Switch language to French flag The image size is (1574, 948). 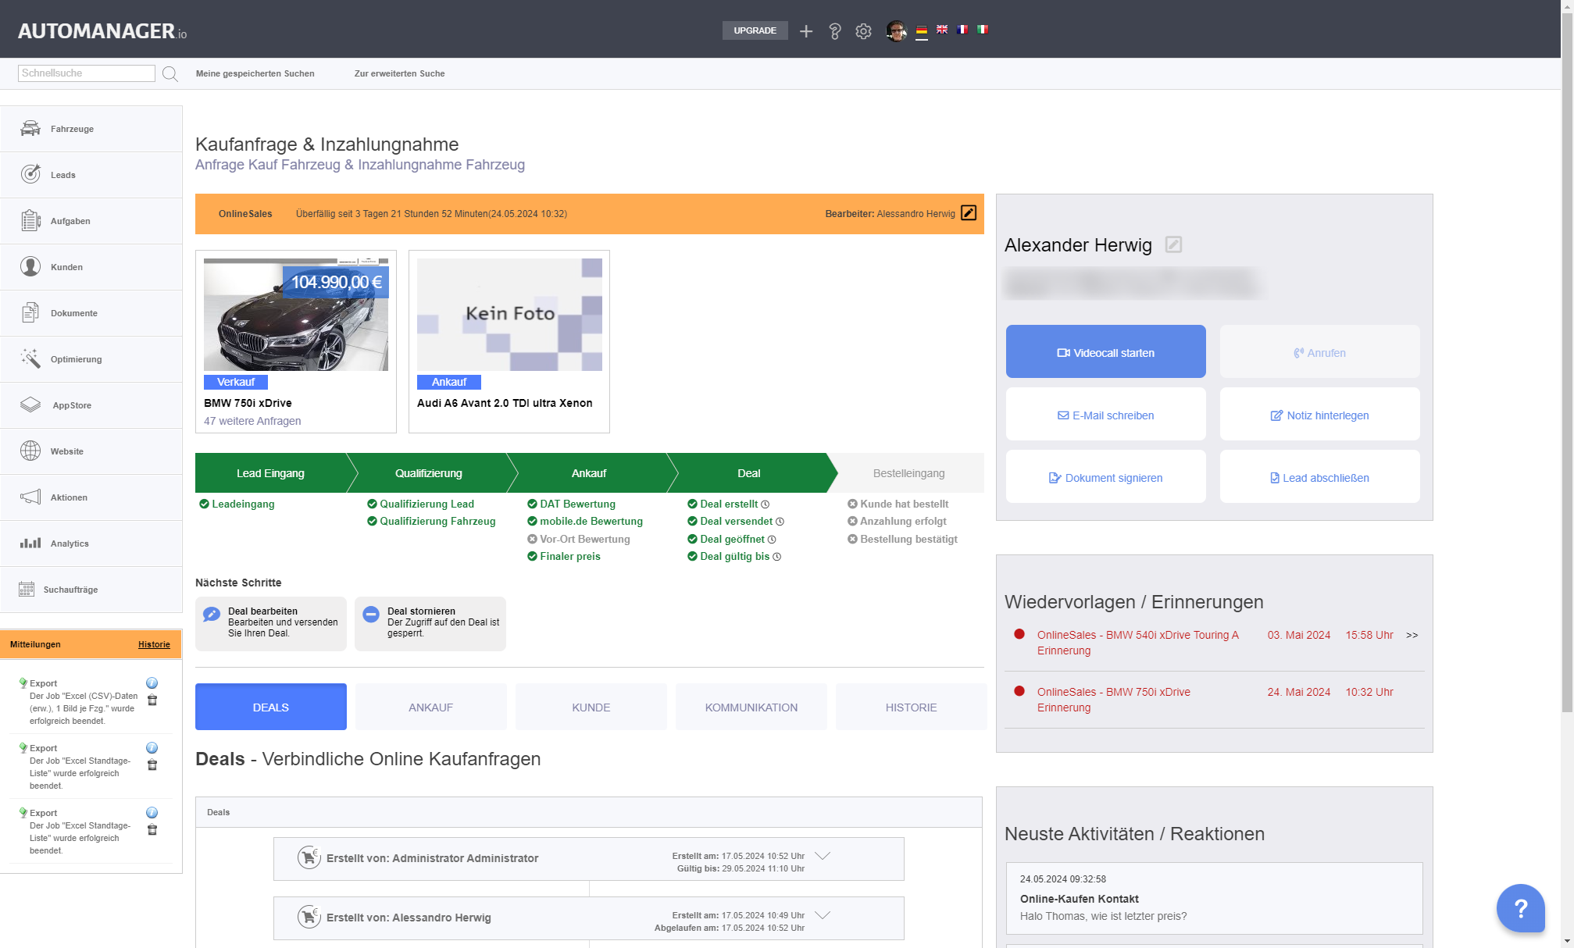[x=962, y=30]
